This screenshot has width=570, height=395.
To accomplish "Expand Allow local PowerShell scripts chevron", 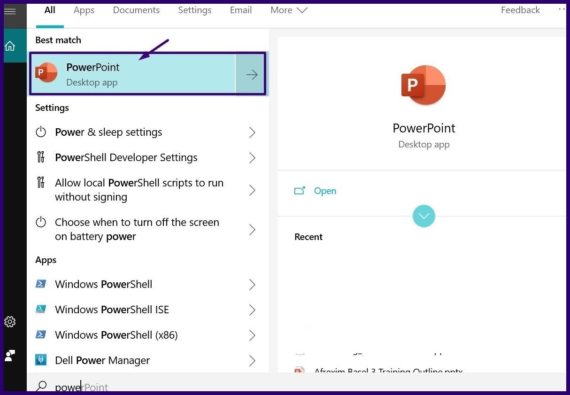I will pyautogui.click(x=252, y=190).
